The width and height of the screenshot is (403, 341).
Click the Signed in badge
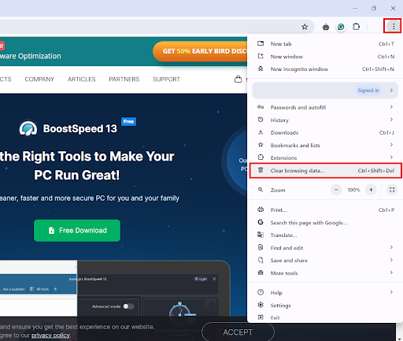(368, 91)
